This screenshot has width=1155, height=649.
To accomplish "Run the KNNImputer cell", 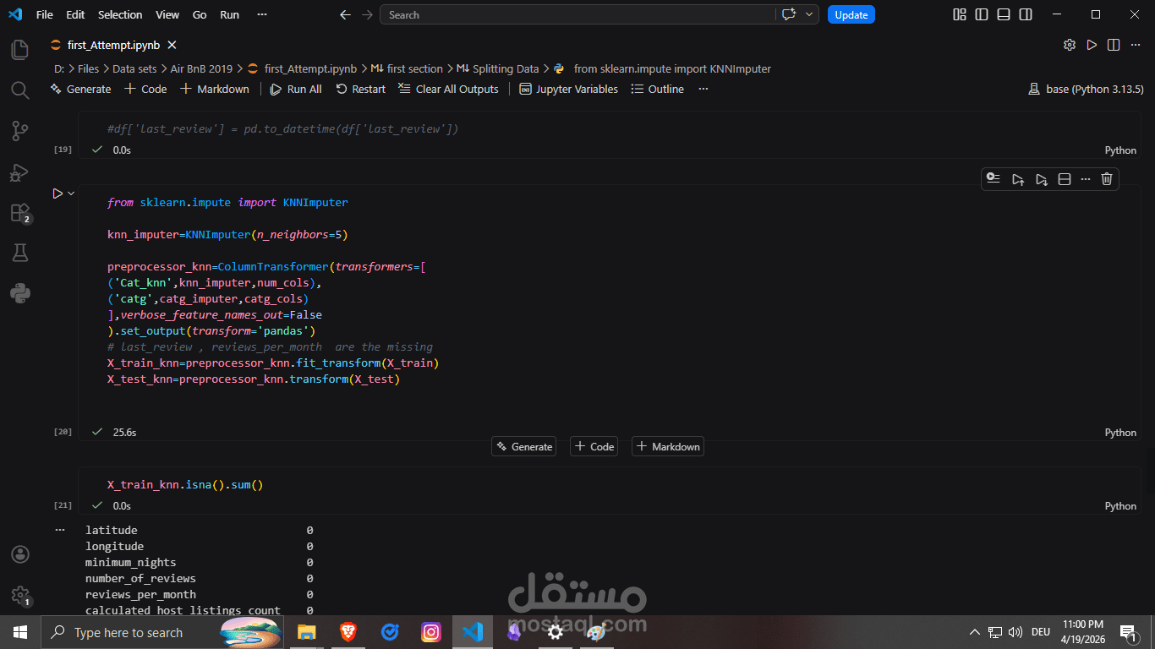I will (x=57, y=194).
